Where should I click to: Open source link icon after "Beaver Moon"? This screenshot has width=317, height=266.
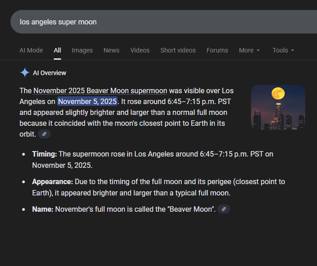(223, 209)
